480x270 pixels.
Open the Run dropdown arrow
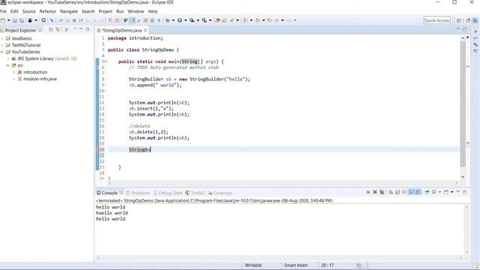point(185,20)
